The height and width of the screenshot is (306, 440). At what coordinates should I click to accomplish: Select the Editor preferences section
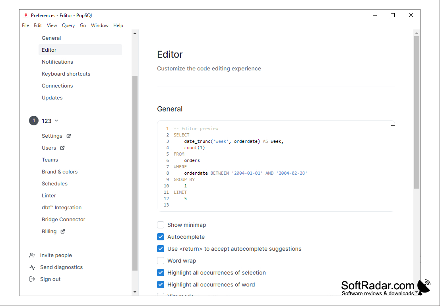pos(80,50)
